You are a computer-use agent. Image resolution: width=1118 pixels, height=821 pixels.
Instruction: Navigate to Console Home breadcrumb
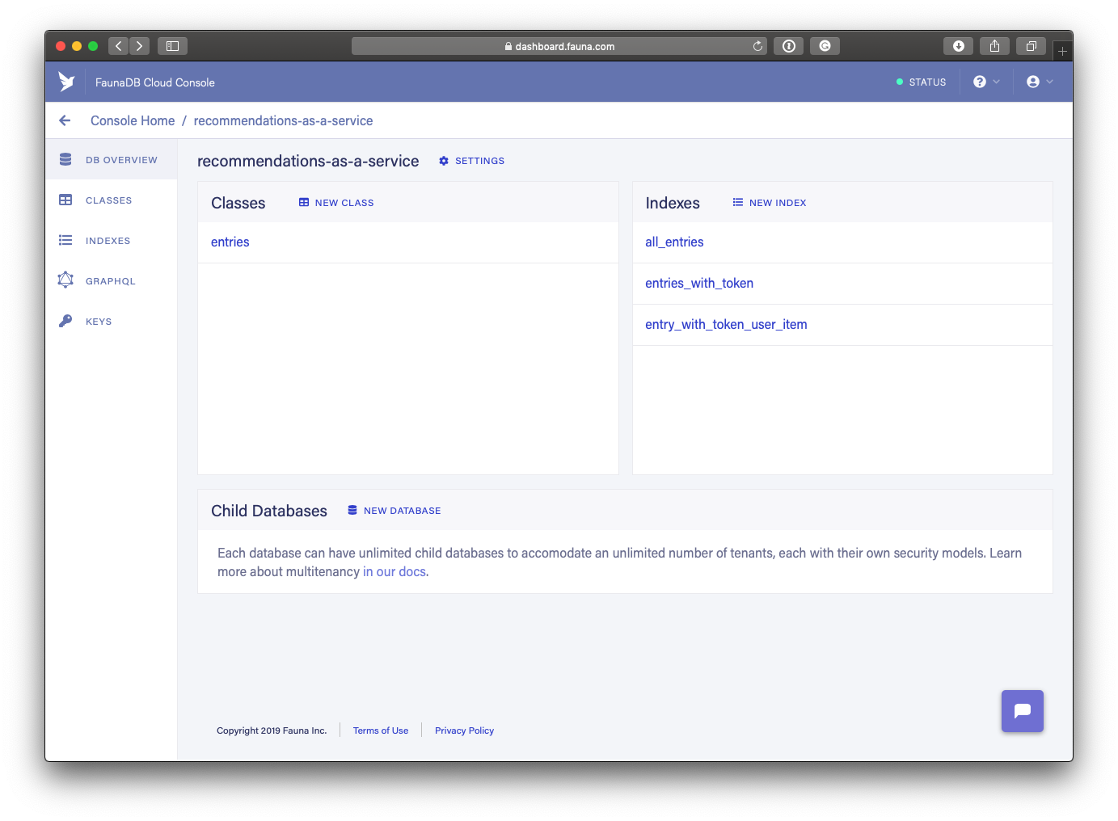[132, 120]
